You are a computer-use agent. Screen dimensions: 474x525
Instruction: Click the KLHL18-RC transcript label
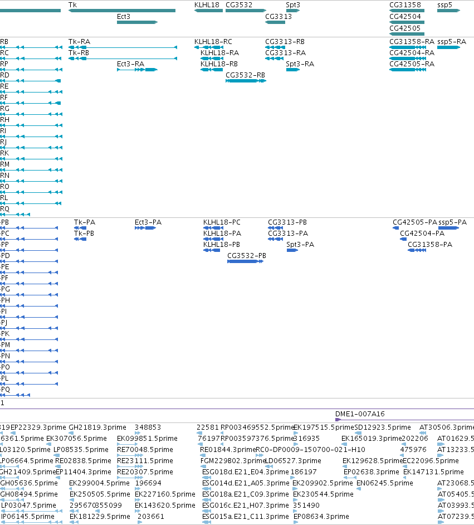click(213, 42)
